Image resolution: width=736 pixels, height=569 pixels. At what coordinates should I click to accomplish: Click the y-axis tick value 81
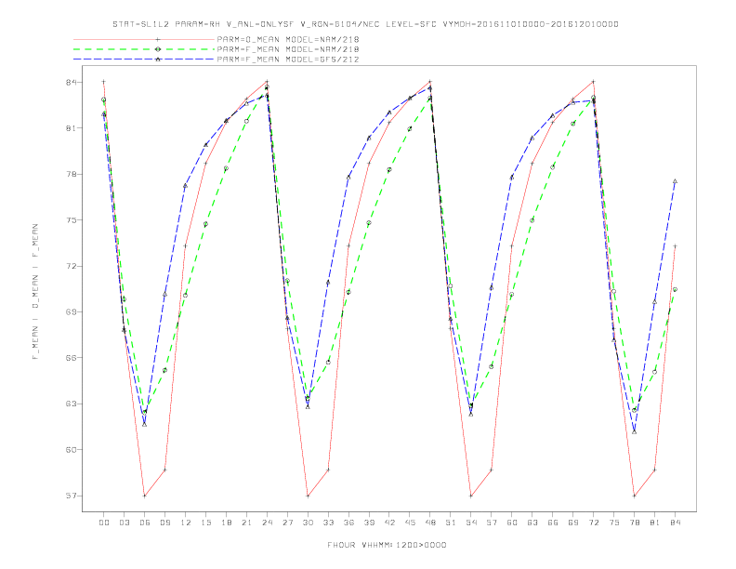click(71, 128)
